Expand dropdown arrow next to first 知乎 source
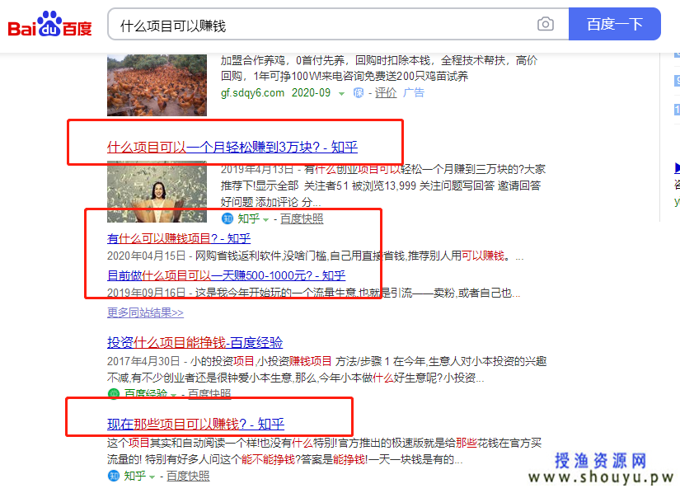The width and height of the screenshot is (680, 493). pos(266,220)
